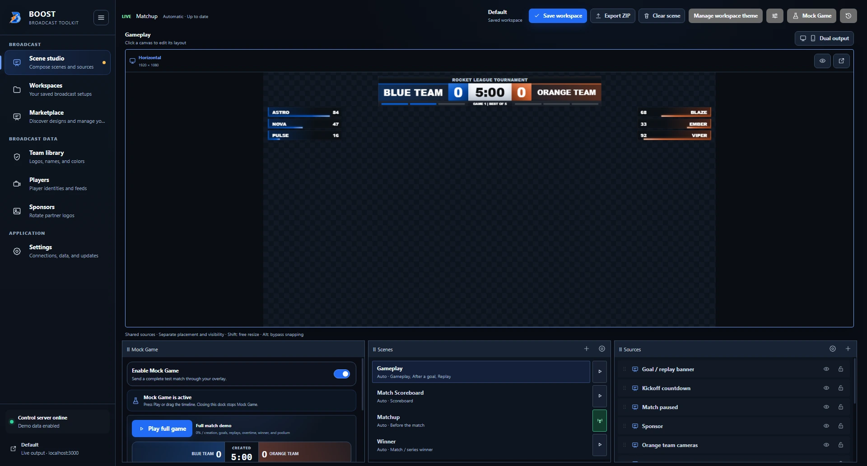The height and width of the screenshot is (466, 867).
Task: Open Team library in the sidebar
Action: pos(57,157)
